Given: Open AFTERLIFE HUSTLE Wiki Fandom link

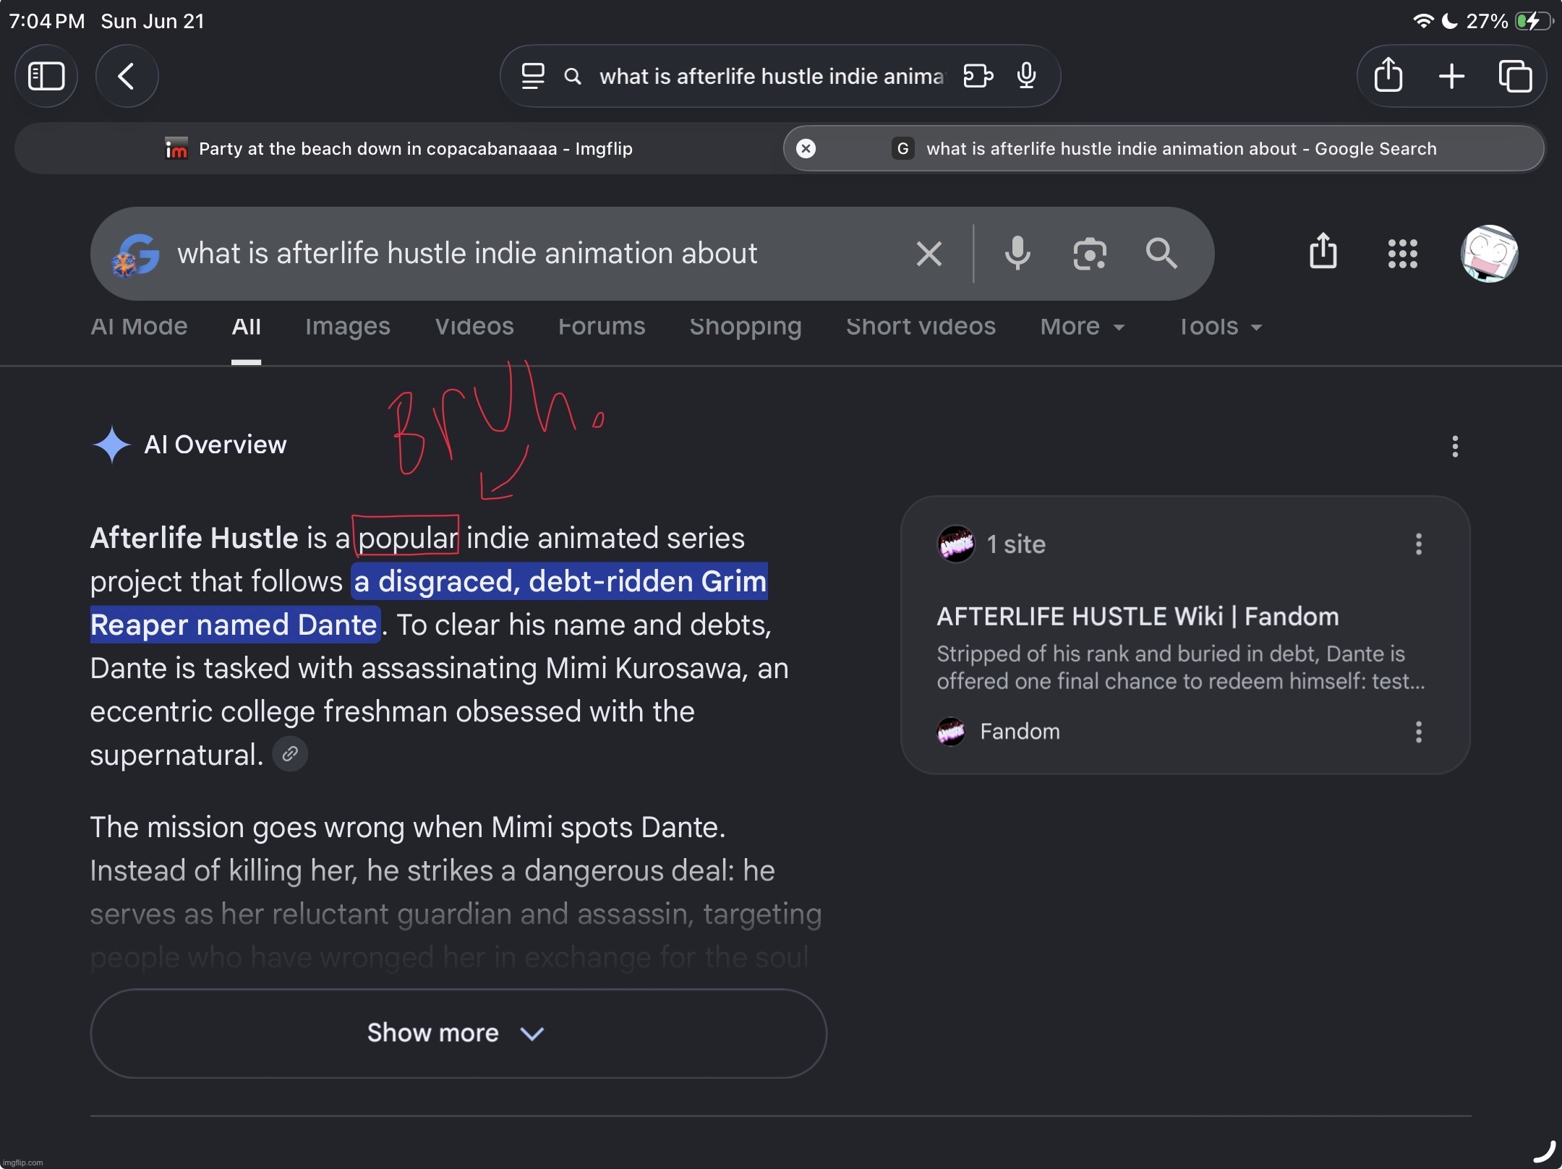Looking at the screenshot, I should [1138, 617].
